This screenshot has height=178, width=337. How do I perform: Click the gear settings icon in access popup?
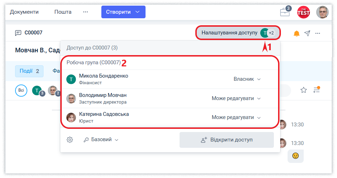[70, 140]
